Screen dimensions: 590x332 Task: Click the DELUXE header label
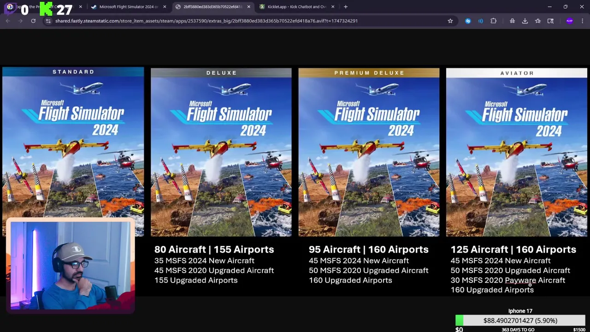coord(221,73)
